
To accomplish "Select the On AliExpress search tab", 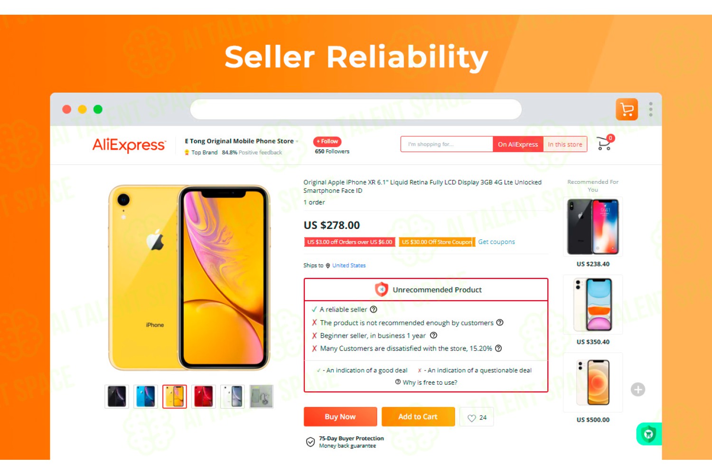I will click(x=518, y=144).
